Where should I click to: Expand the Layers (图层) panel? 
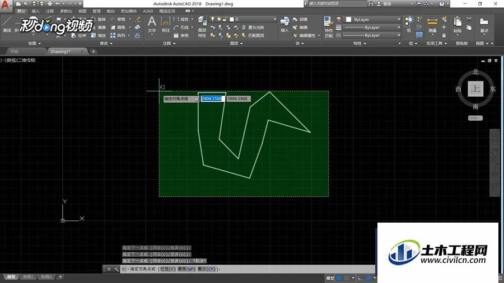[x=236, y=43]
